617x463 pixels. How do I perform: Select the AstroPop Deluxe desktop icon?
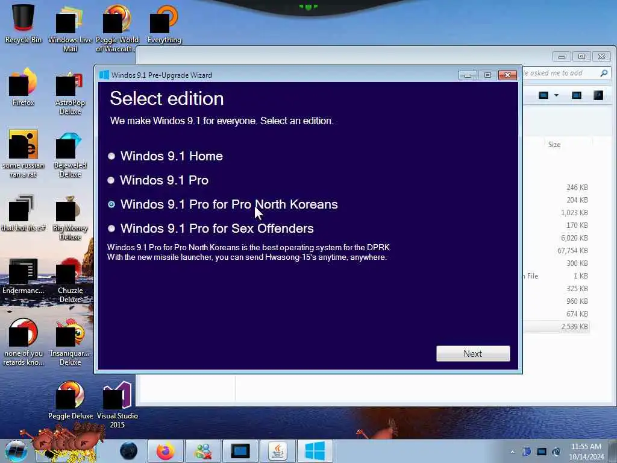[70, 92]
